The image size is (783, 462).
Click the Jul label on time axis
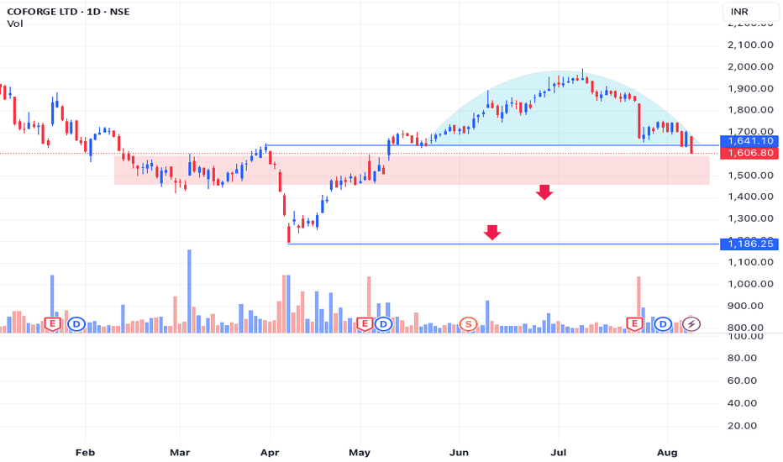click(x=559, y=453)
